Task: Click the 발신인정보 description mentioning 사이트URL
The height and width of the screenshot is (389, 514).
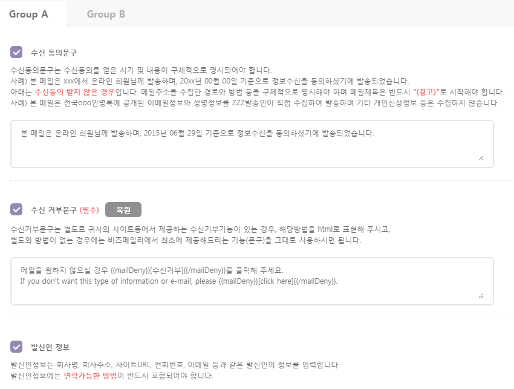Action: 175,365
